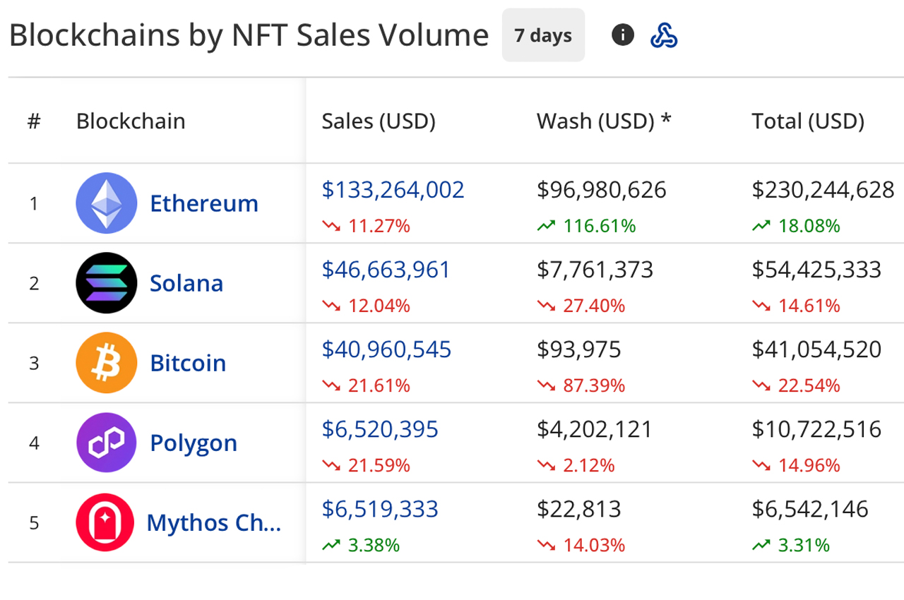This screenshot has width=904, height=600.
Task: Click the Bitcoin logo icon
Action: pos(107,362)
